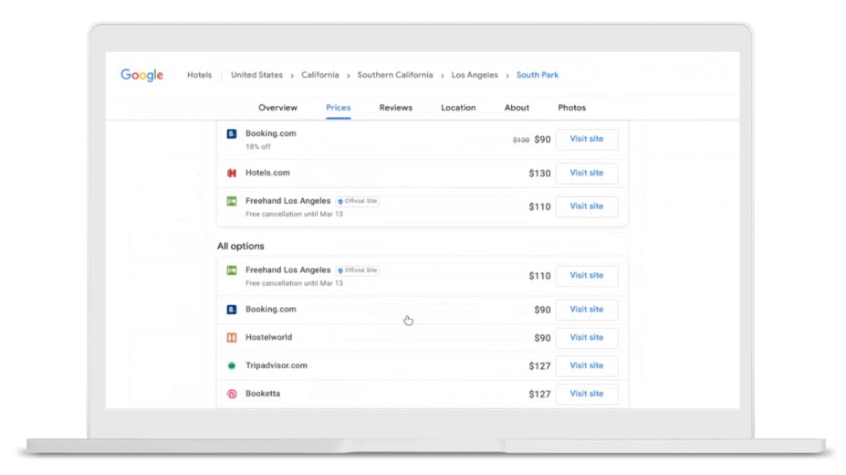Click the crossed-out $130 price
The height and width of the screenshot is (475, 846).
(x=521, y=141)
